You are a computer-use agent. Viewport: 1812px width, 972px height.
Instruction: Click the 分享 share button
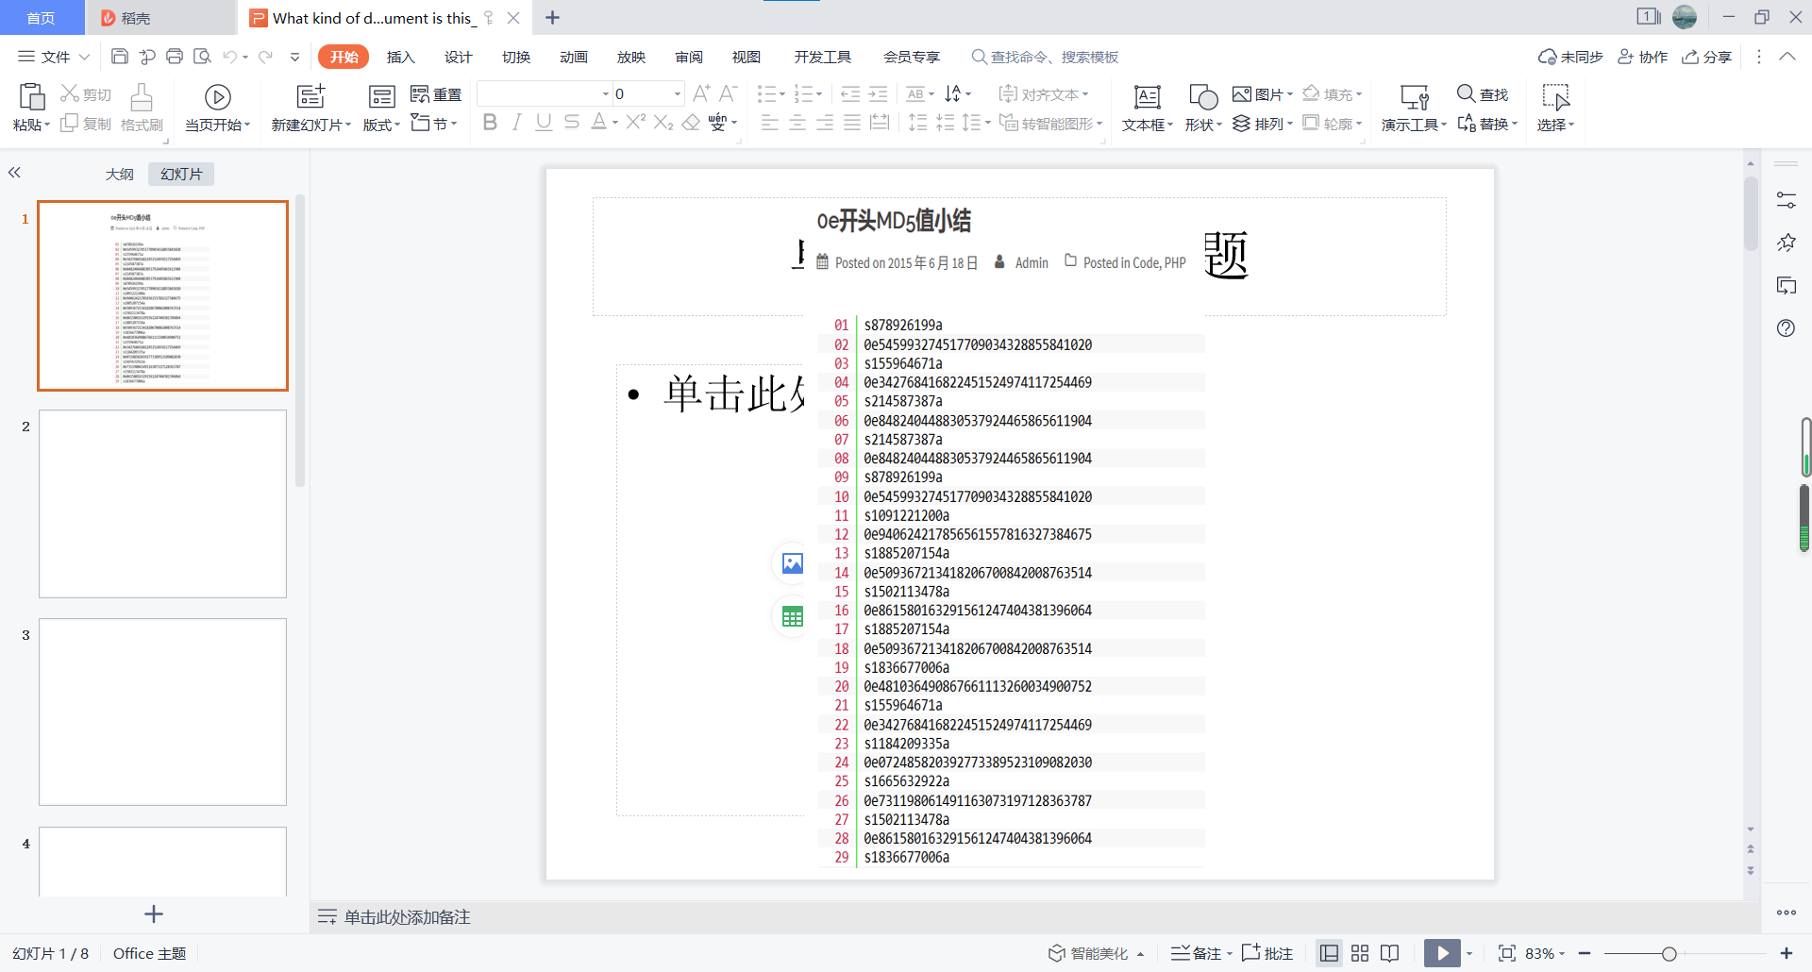coord(1707,57)
